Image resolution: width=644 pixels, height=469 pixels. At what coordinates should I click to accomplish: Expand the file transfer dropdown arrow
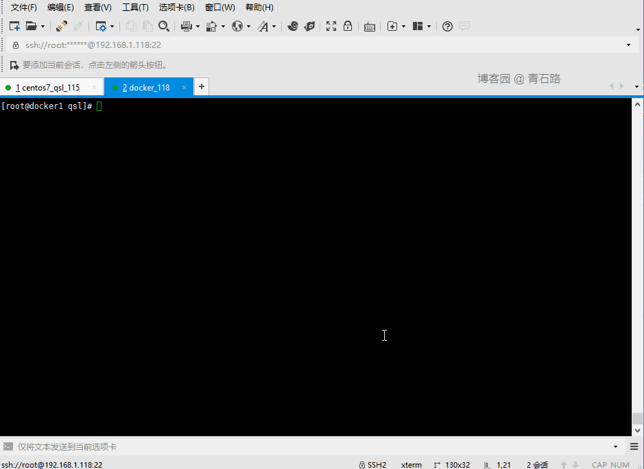(x=223, y=27)
